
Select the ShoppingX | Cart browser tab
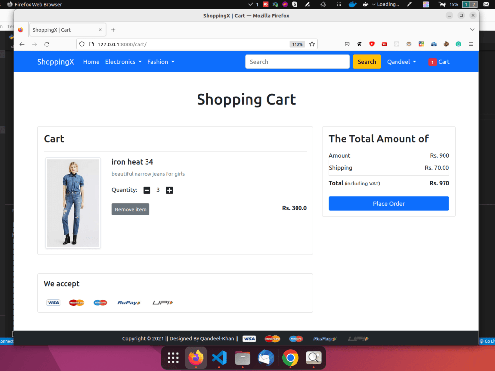point(67,30)
